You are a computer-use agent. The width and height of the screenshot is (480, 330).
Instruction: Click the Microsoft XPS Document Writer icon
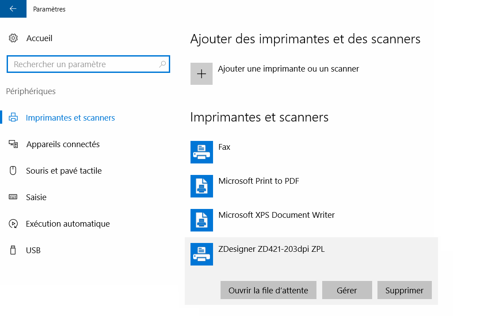pos(202,220)
